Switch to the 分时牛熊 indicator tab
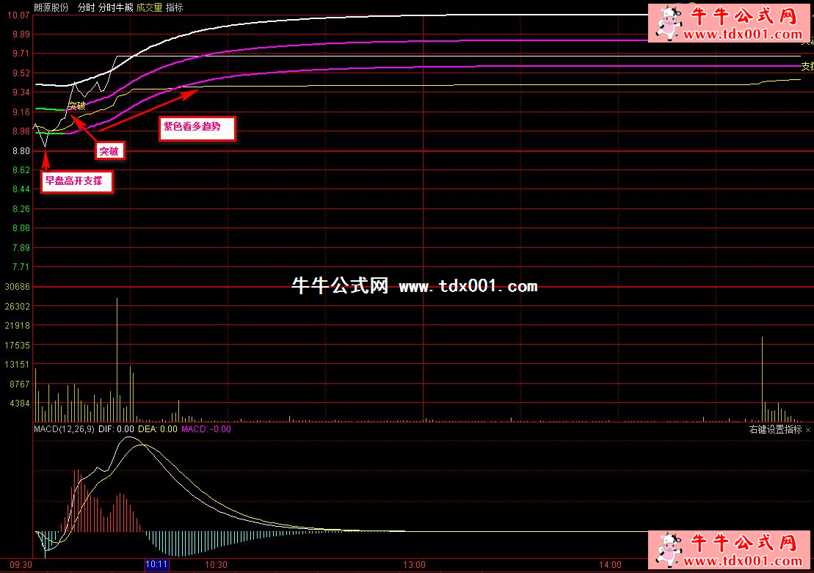Image resolution: width=814 pixels, height=573 pixels. tap(115, 7)
